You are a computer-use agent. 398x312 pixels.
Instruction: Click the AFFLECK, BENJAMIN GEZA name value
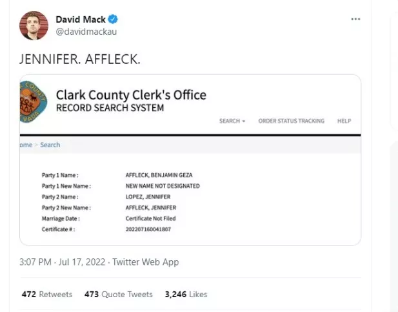pos(158,175)
